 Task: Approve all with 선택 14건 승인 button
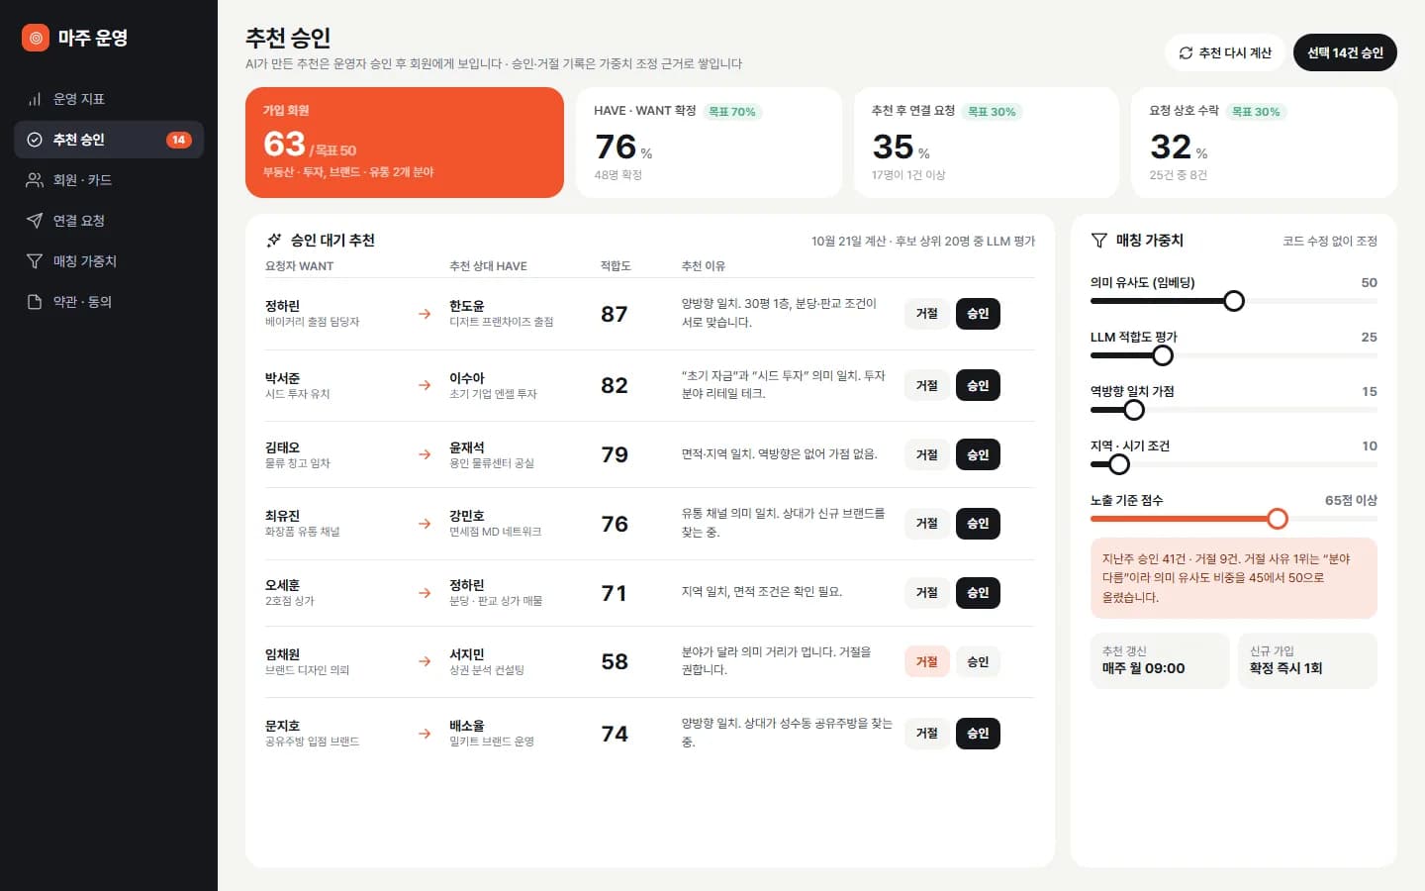click(1345, 52)
